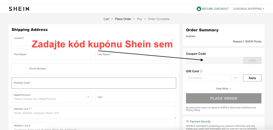Click the Phone Number country code box
The height and width of the screenshot is (130, 273).
19,69
